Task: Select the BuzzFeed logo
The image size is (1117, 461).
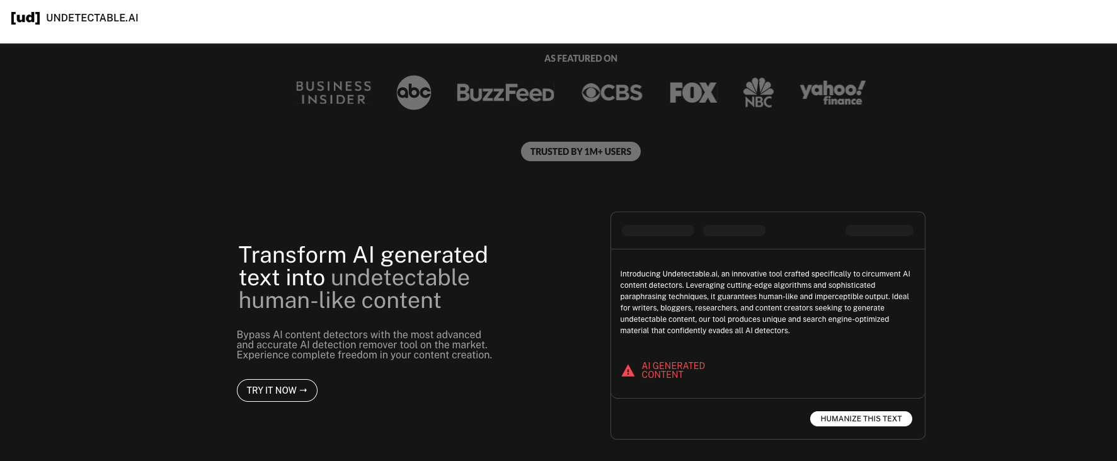Action: point(505,93)
